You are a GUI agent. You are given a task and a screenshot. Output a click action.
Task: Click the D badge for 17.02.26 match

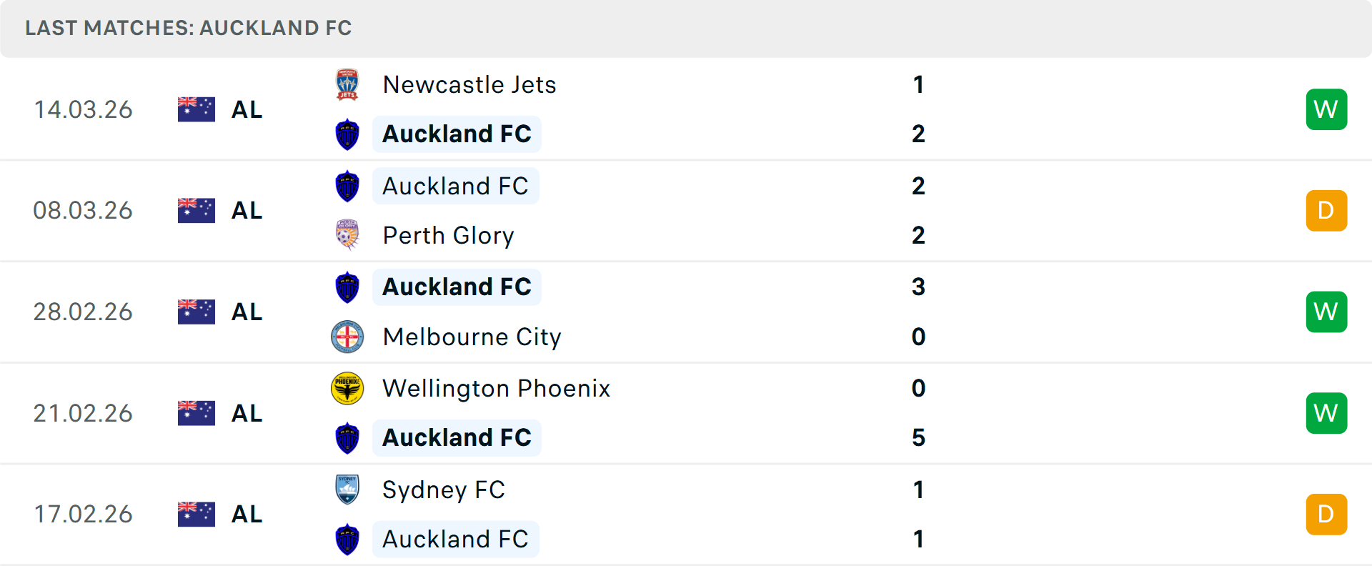coord(1326,515)
